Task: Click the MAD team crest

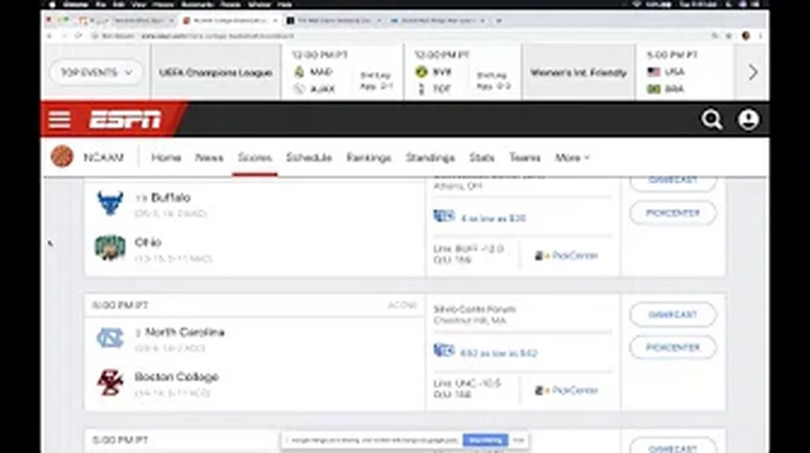Action: [x=299, y=72]
